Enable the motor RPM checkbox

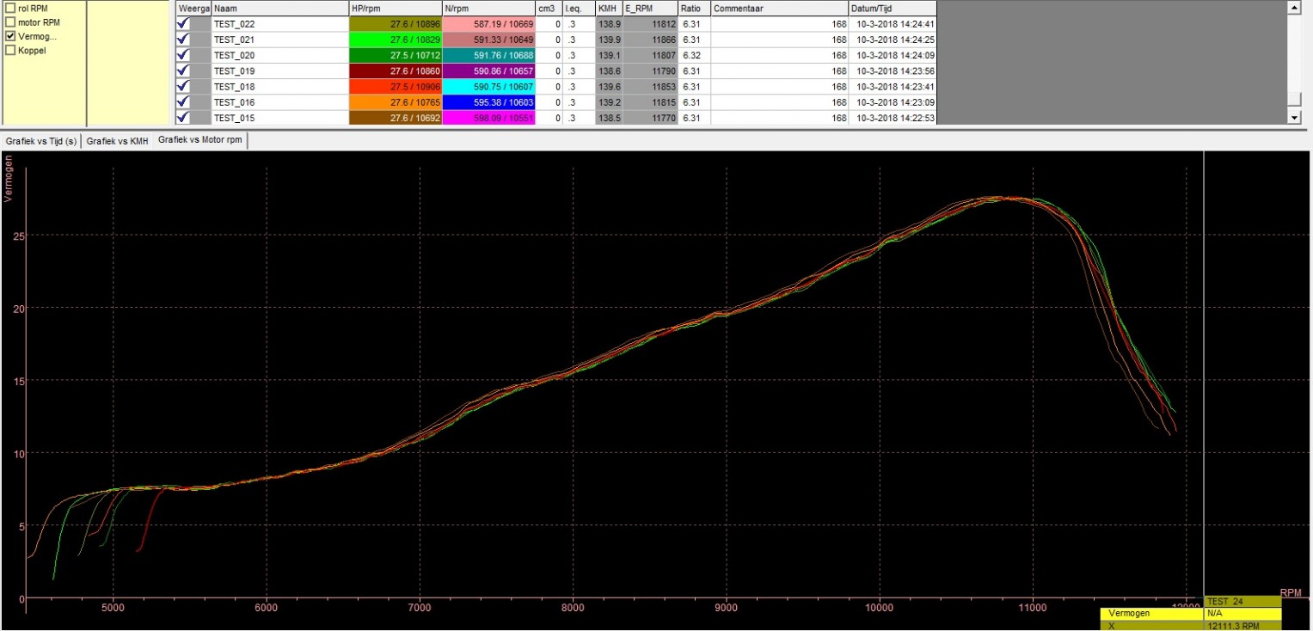[x=10, y=22]
